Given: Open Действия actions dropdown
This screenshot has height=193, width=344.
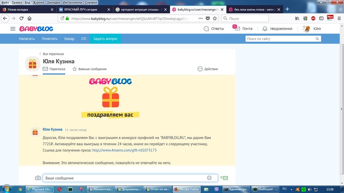Looking at the screenshot, I should coord(208,69).
